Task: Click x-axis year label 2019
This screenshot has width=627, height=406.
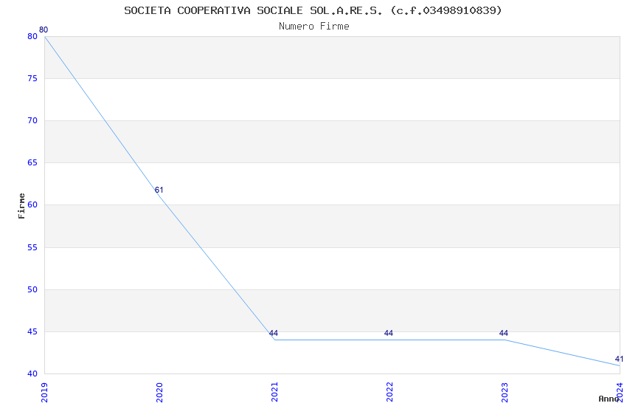Action: [x=44, y=393]
